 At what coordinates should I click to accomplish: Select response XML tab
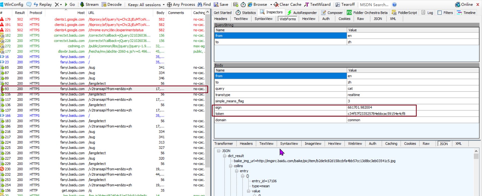coord(459,144)
